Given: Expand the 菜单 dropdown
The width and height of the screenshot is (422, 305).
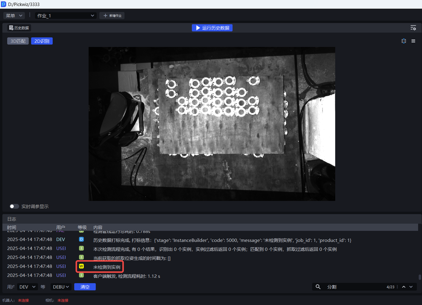Looking at the screenshot, I should click(x=14, y=15).
